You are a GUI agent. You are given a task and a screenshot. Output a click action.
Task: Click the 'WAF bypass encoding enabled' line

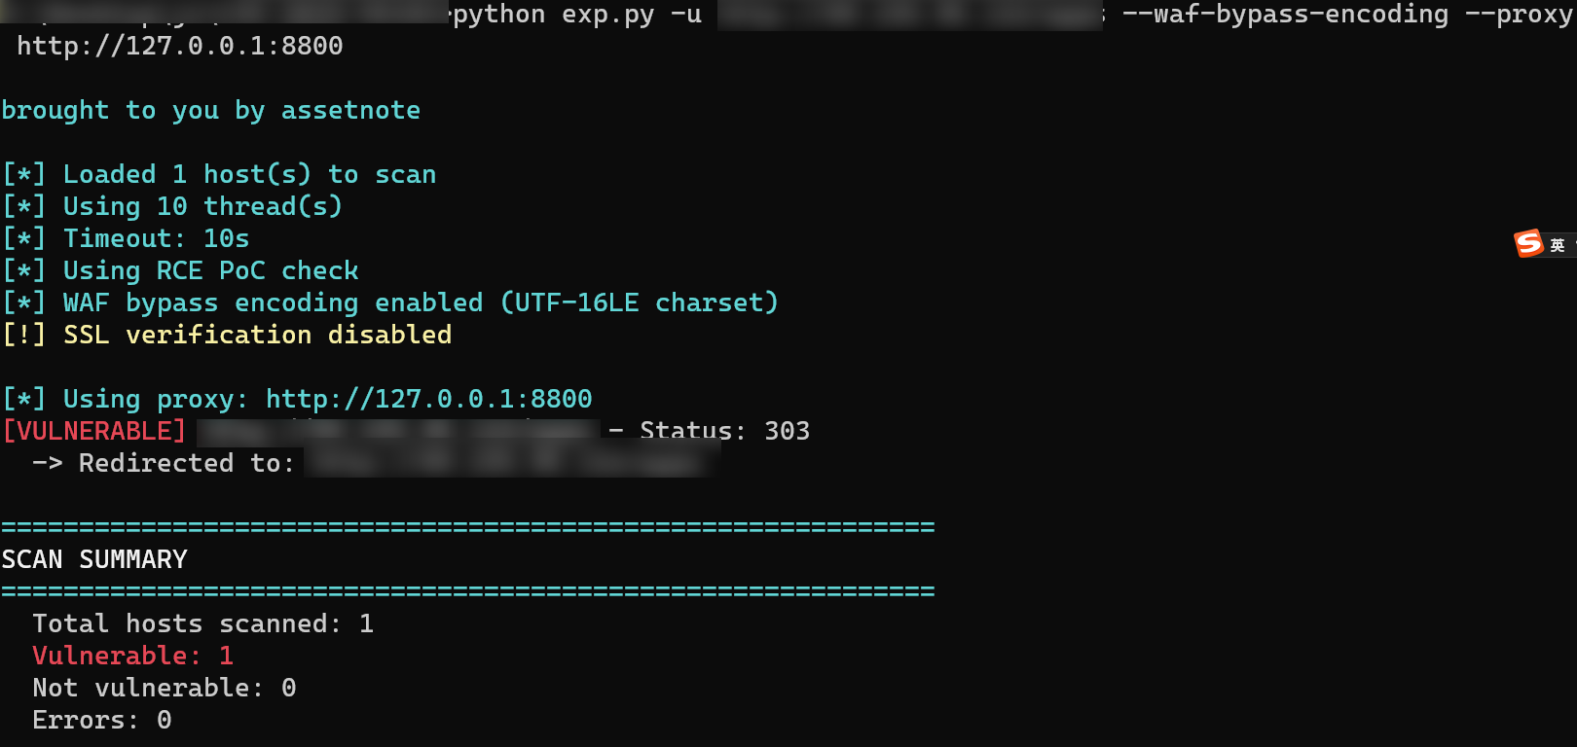click(x=390, y=302)
